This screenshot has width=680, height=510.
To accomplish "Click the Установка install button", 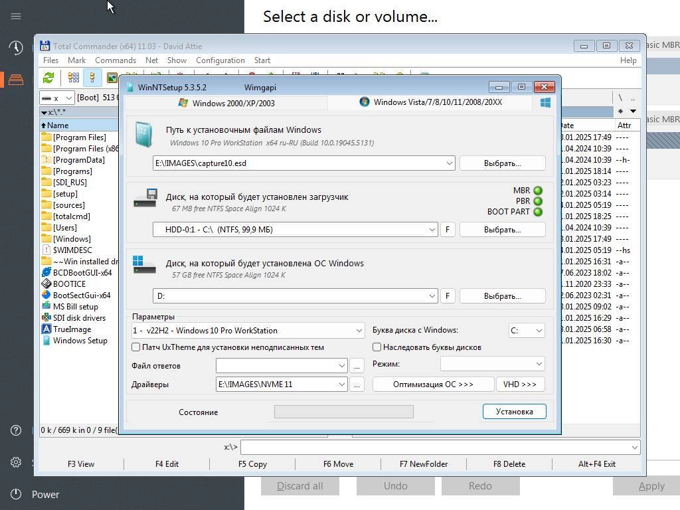I will (x=515, y=412).
